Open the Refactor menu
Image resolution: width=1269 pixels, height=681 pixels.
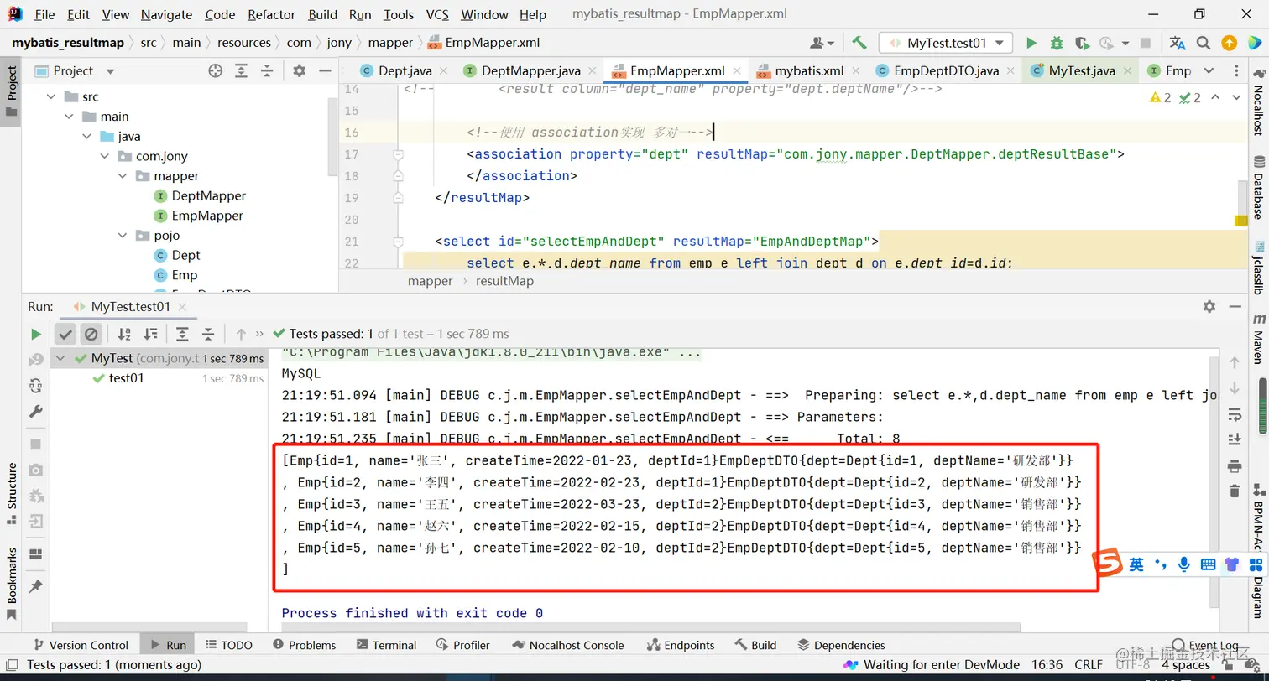271,14
